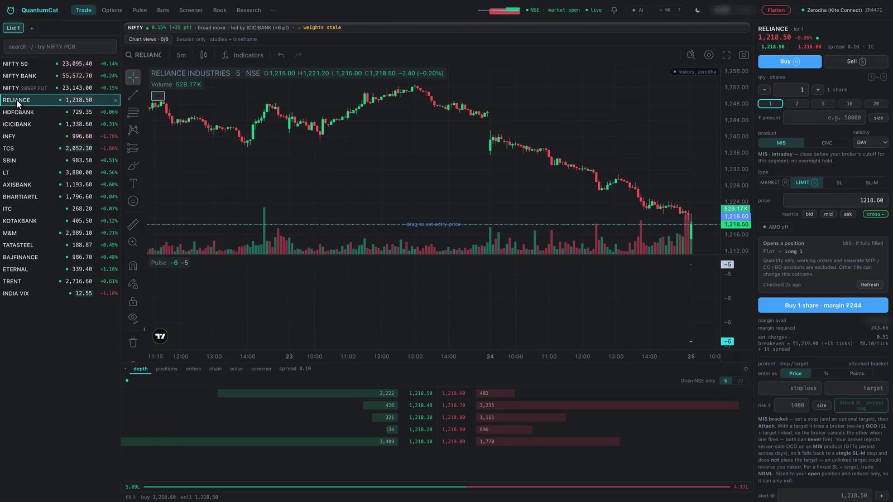Switch to the chain tab

215,369
